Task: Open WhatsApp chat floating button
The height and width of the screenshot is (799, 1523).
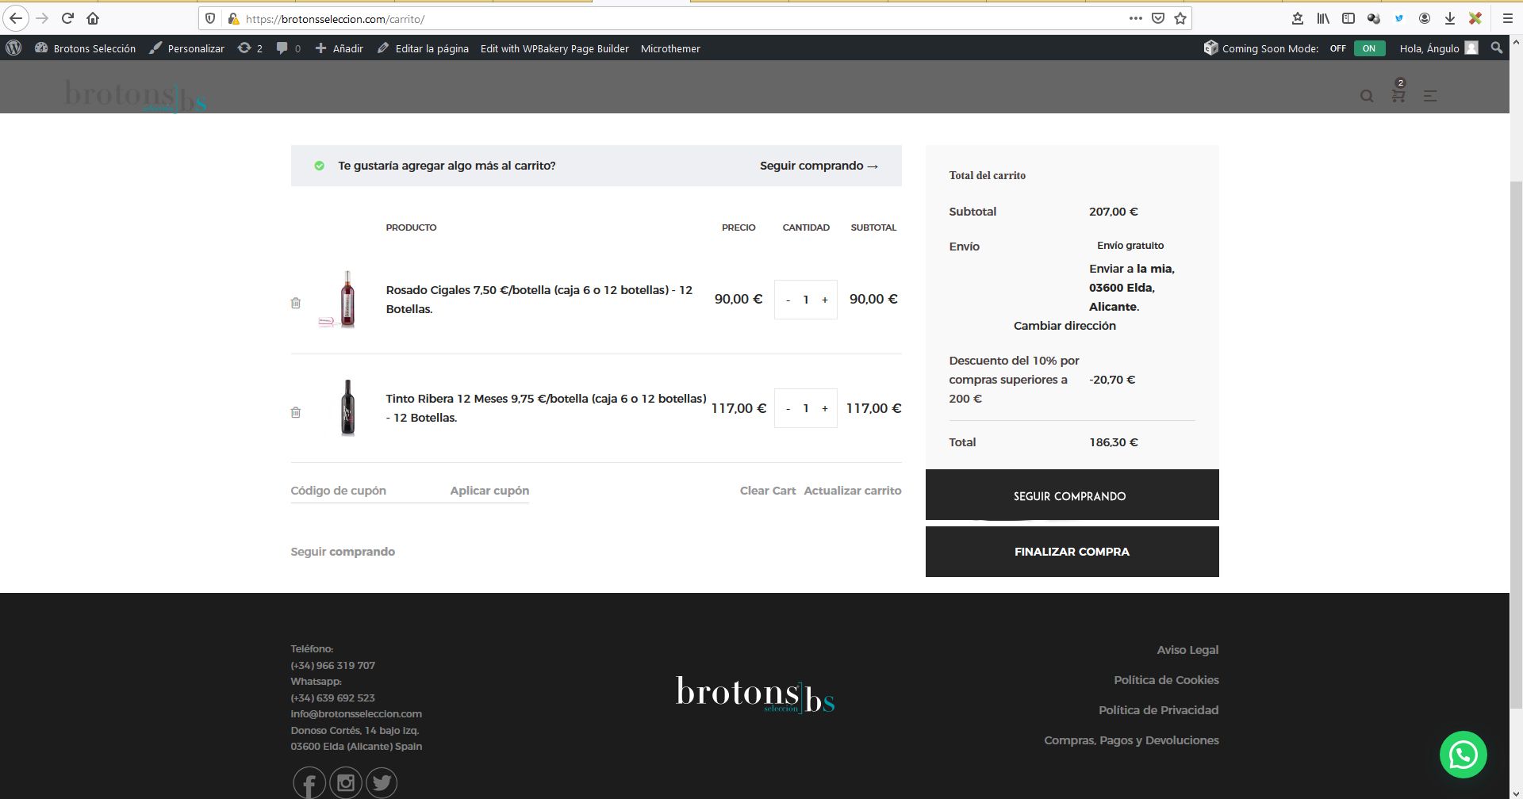Action: pyautogui.click(x=1464, y=755)
